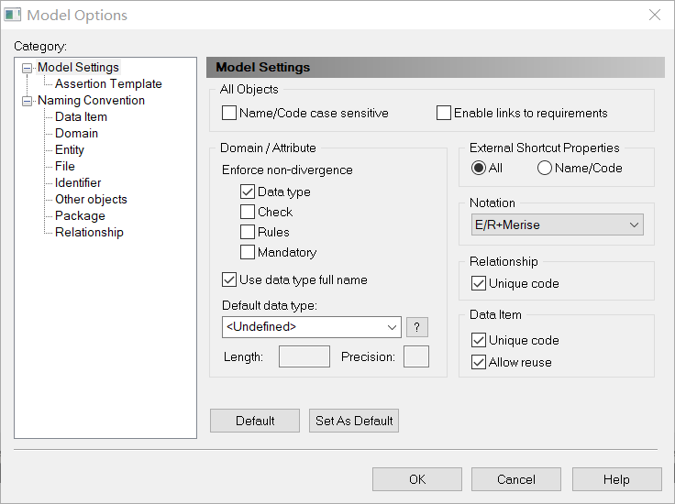675x504 pixels.
Task: Open Package naming convention
Action: point(80,215)
